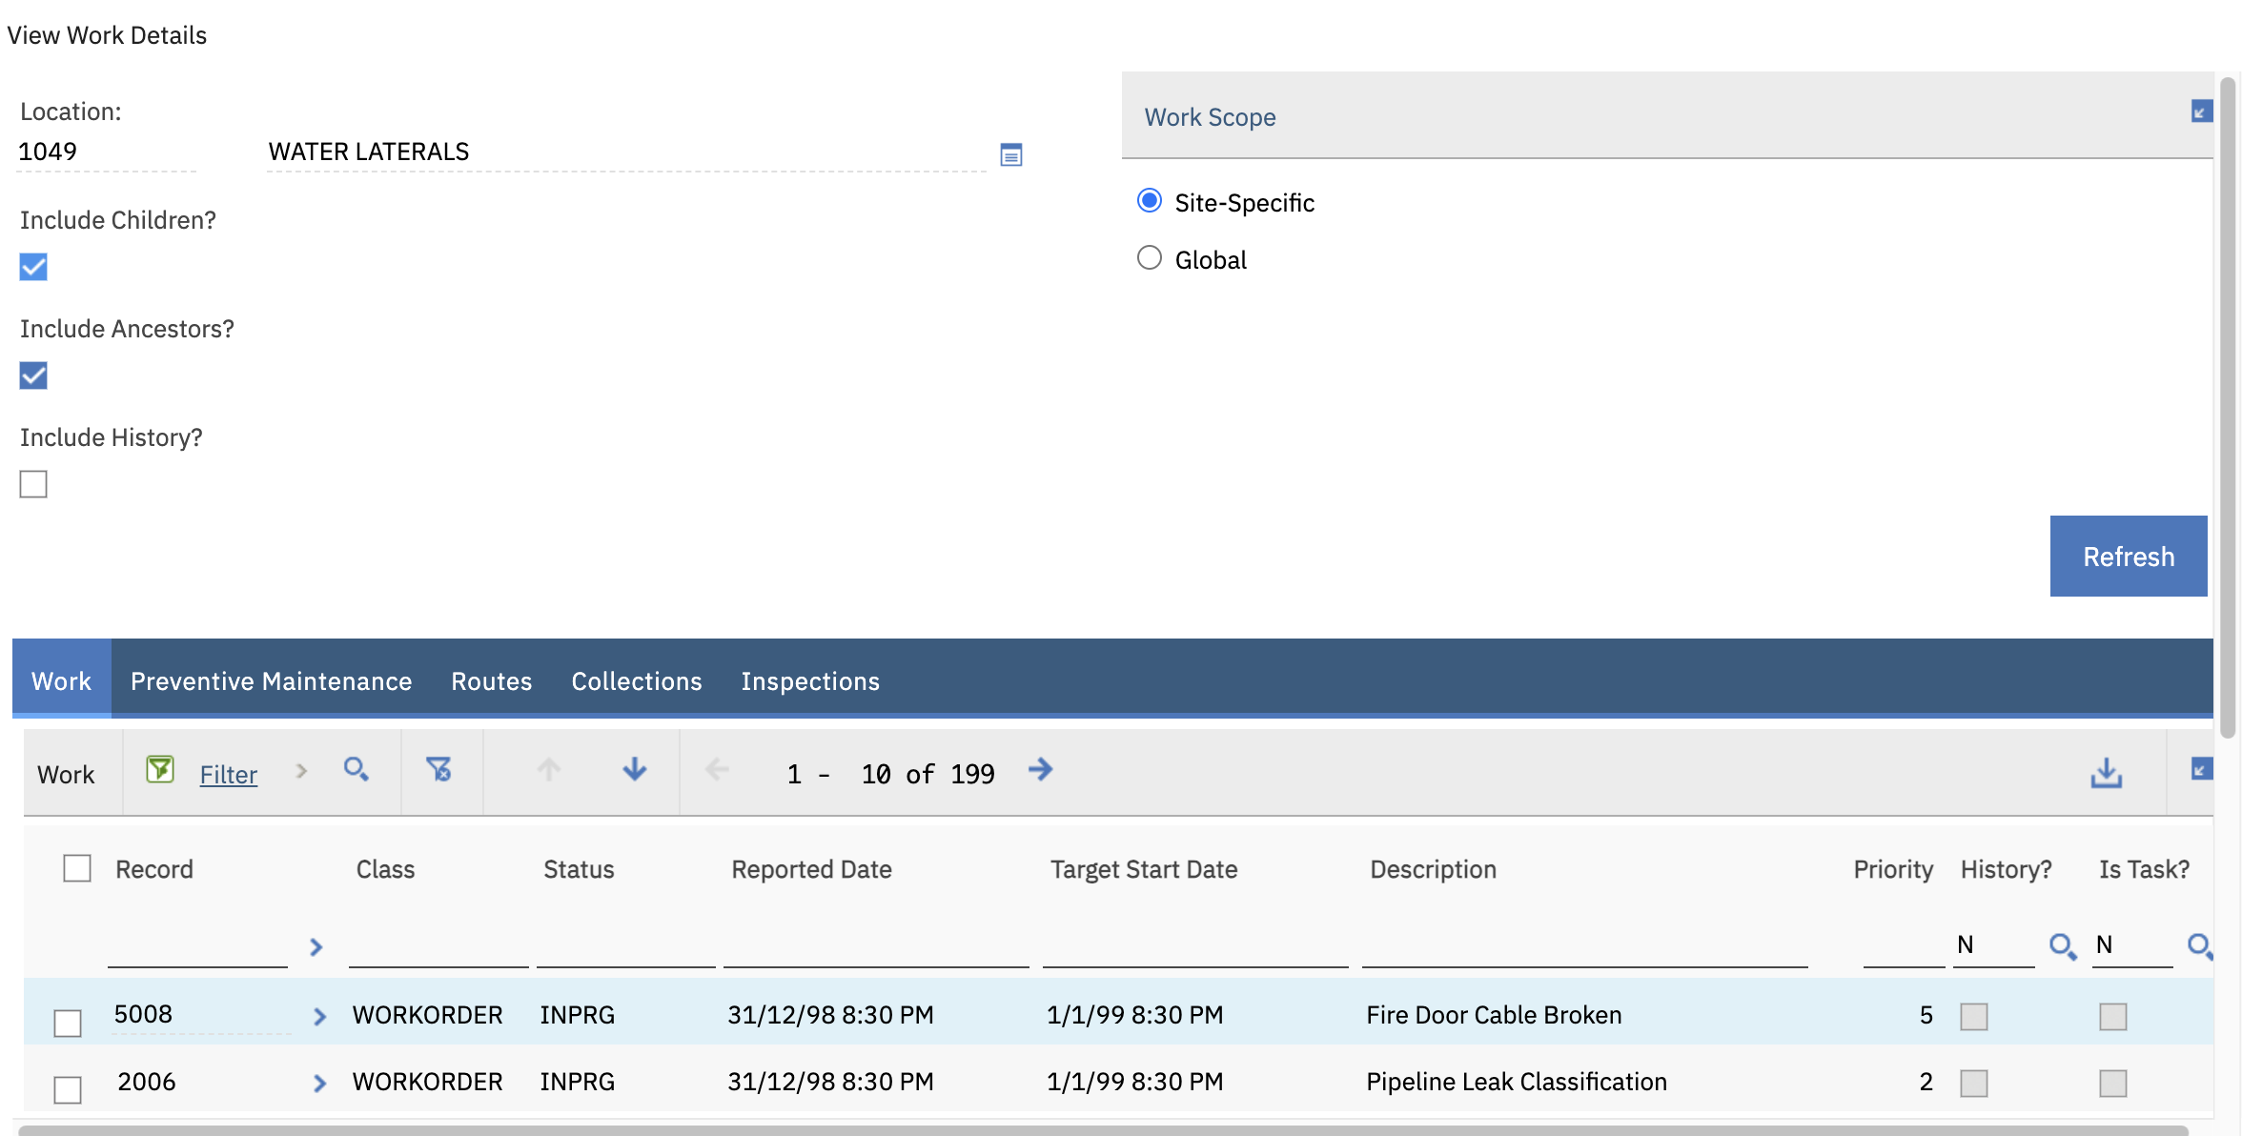Move to next row down arrow
This screenshot has width=2242, height=1136.
point(634,769)
